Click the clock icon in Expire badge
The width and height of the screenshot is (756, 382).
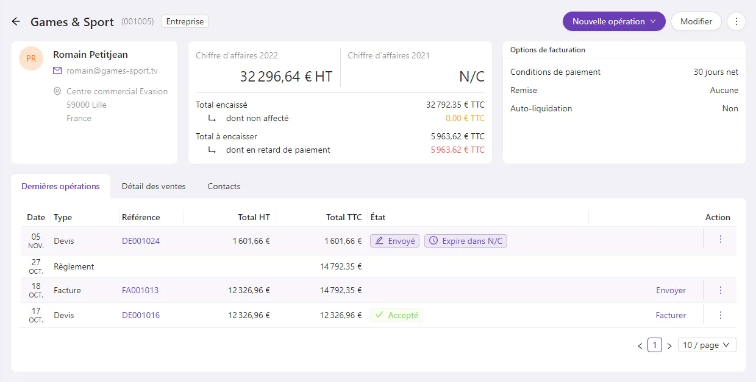tap(433, 241)
